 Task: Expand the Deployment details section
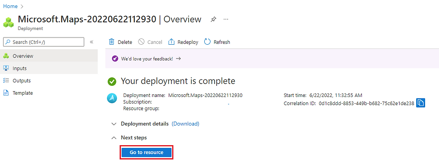[114, 124]
